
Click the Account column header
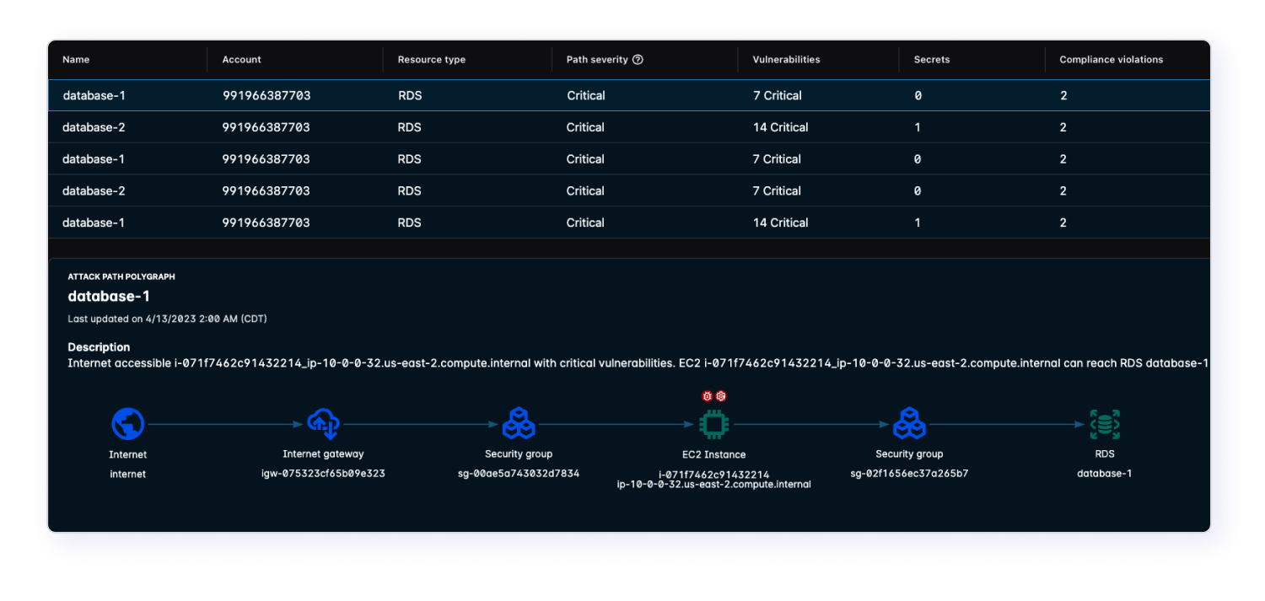coord(241,60)
